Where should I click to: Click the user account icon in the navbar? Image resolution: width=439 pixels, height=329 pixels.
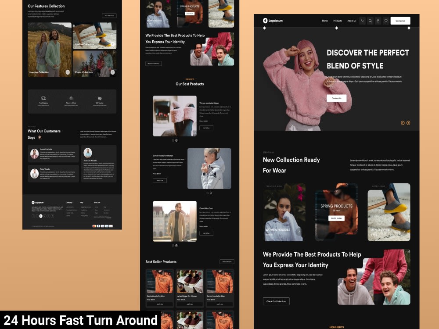pyautogui.click(x=378, y=21)
